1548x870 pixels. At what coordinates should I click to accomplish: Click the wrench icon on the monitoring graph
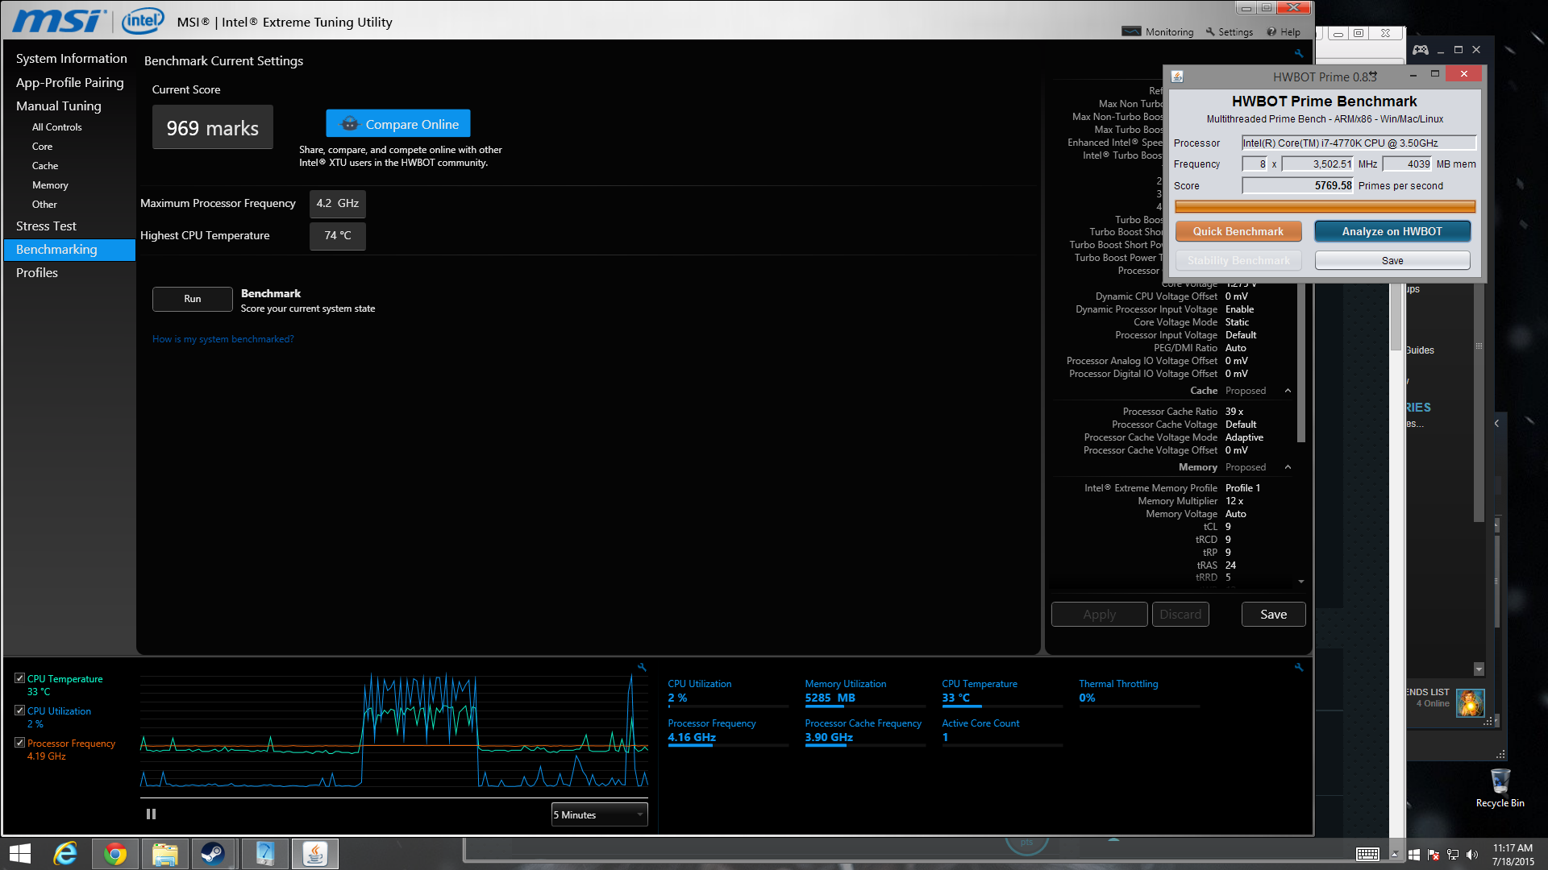[642, 667]
